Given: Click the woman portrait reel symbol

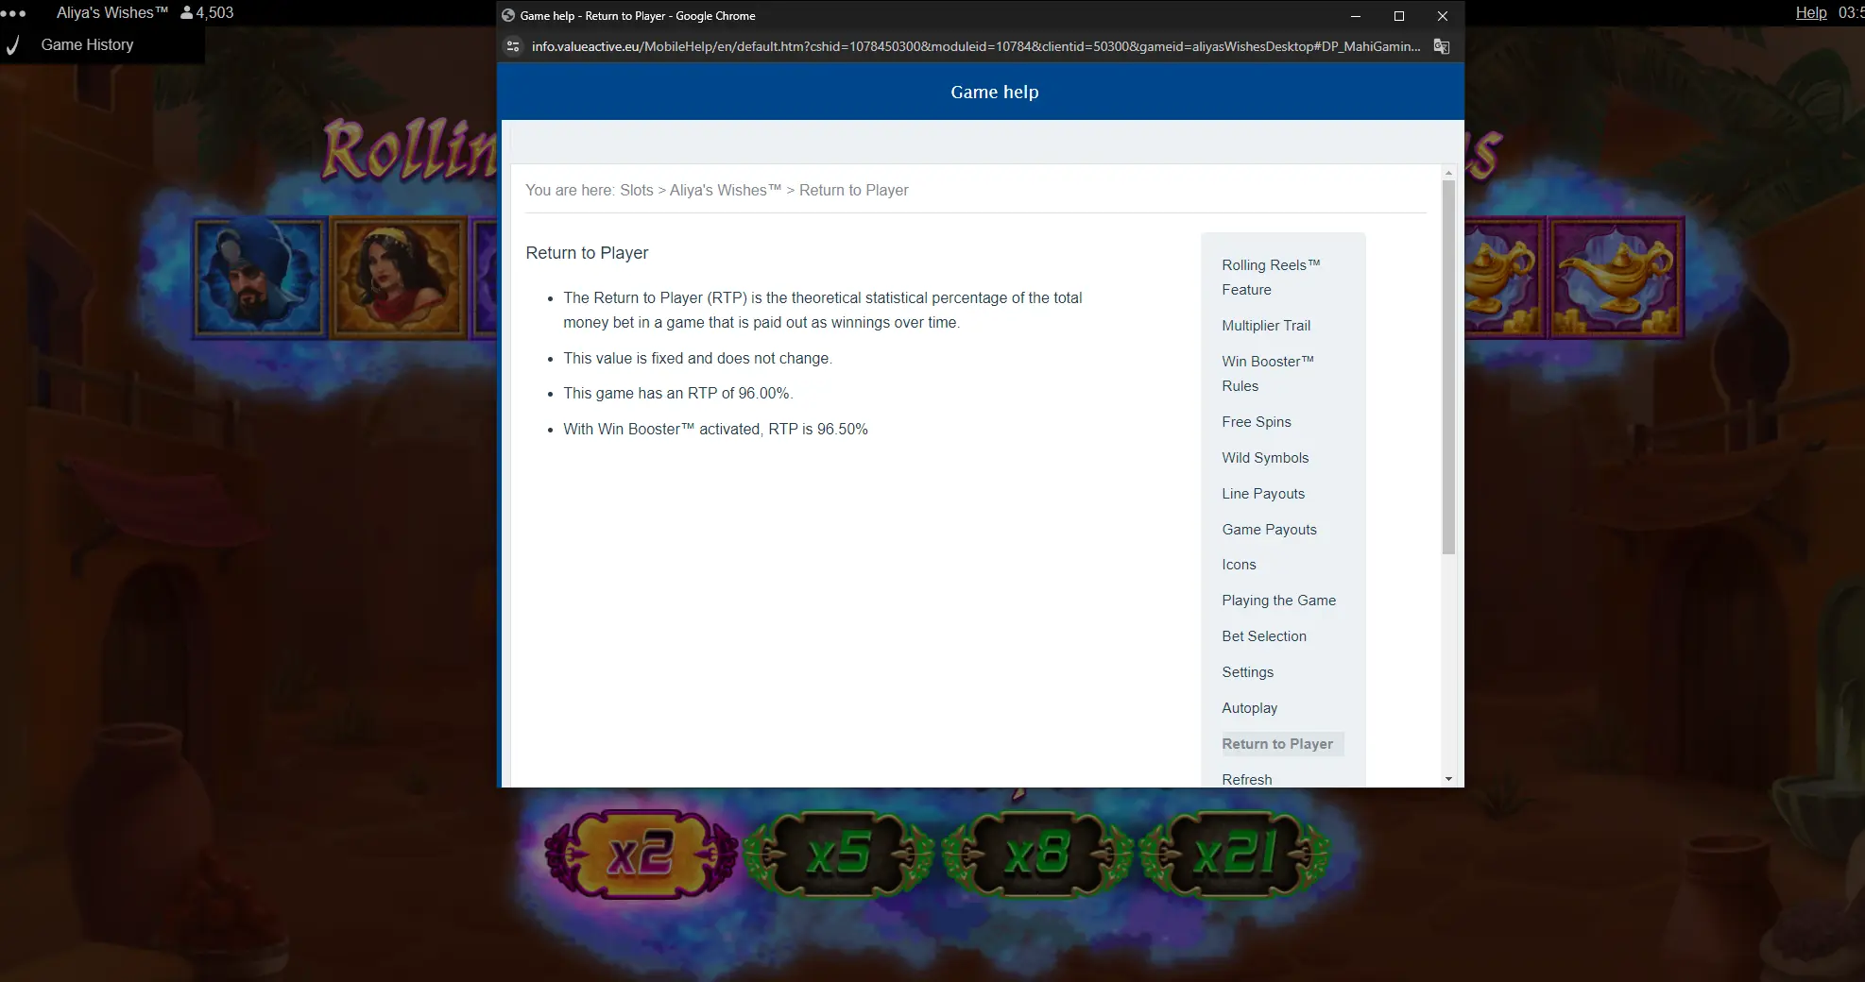Looking at the screenshot, I should pos(400,278).
